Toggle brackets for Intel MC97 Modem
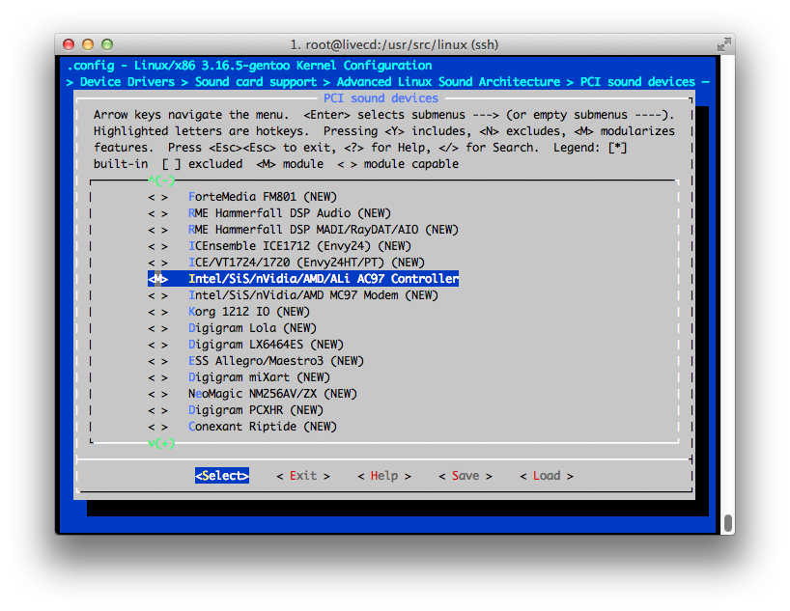 click(x=157, y=295)
